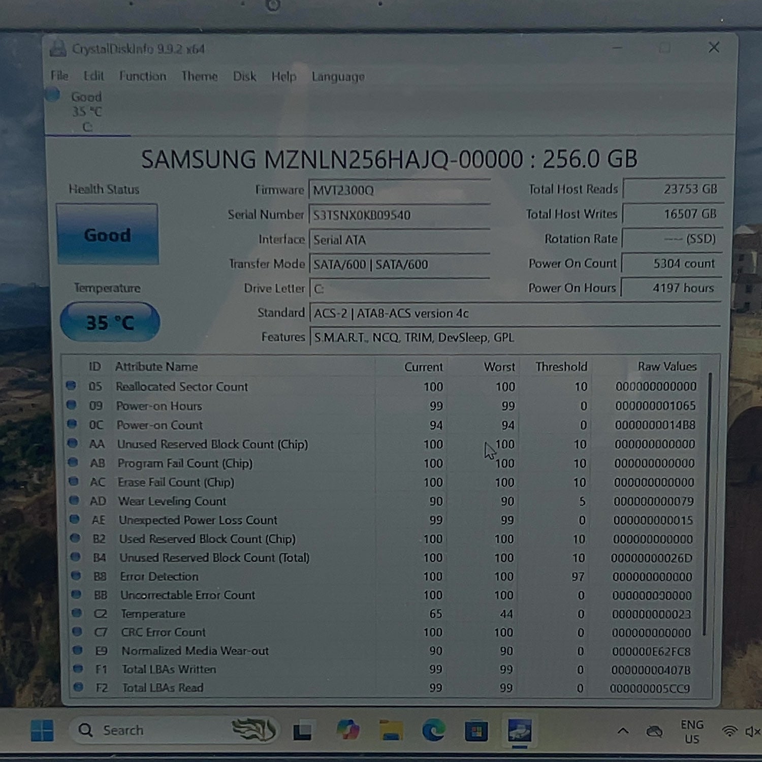Viewport: 762px width, 762px height.
Task: Open the Edit menu
Action: click(x=93, y=76)
